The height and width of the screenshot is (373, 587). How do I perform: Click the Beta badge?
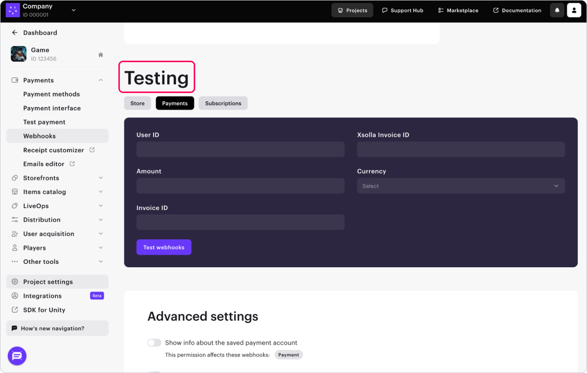click(97, 296)
